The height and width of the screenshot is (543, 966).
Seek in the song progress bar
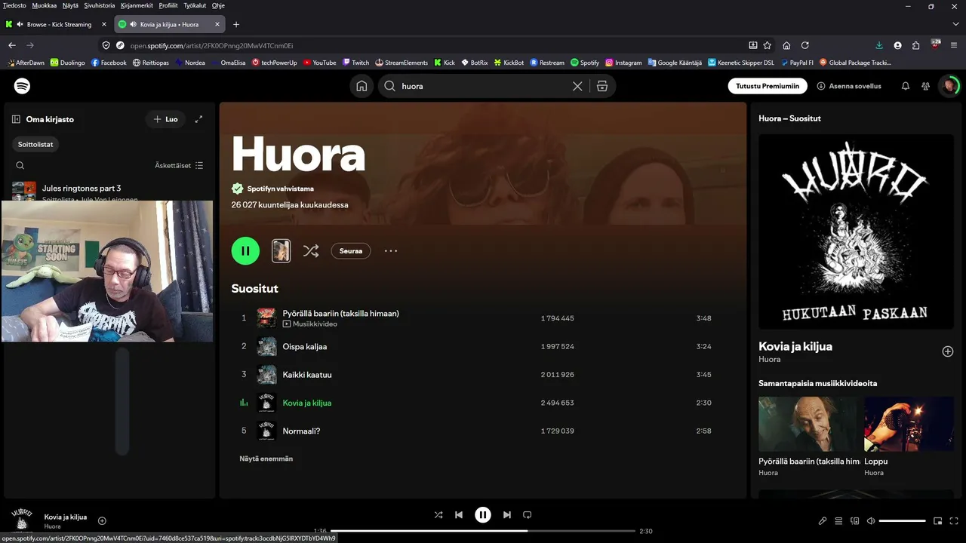(x=483, y=531)
